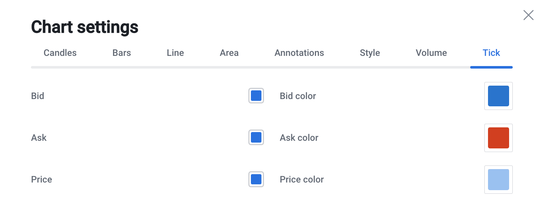This screenshot has height=209, width=544.
Task: Switch to the Style tab
Action: tap(370, 53)
